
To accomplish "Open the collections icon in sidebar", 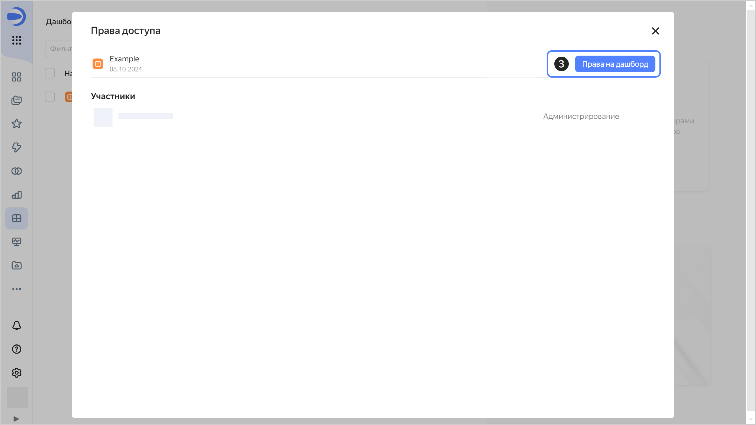I will tap(17, 100).
